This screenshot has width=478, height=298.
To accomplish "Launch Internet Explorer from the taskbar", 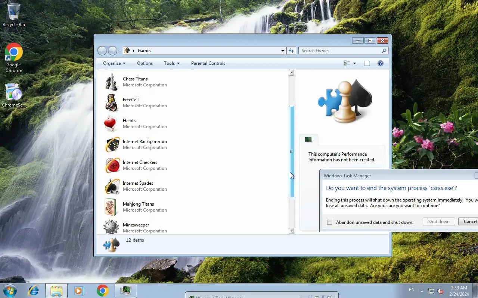I will 34,291.
